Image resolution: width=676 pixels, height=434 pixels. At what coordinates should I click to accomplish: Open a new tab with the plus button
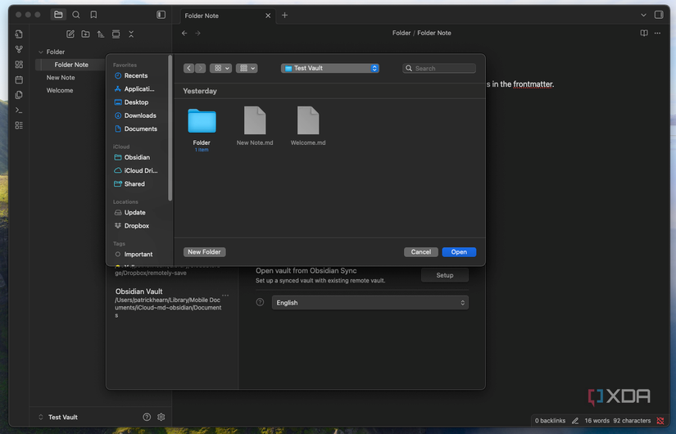(x=285, y=15)
